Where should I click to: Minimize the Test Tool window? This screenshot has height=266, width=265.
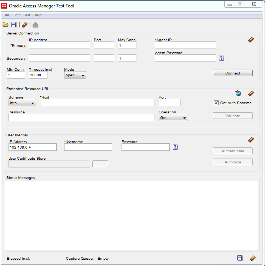point(230,4)
